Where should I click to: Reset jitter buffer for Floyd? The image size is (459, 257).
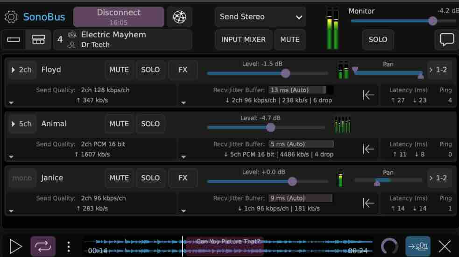pos(368,95)
